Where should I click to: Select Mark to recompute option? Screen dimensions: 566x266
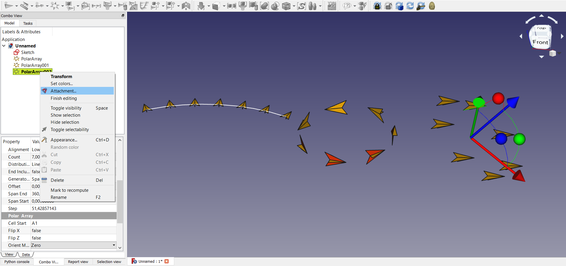tap(70, 190)
